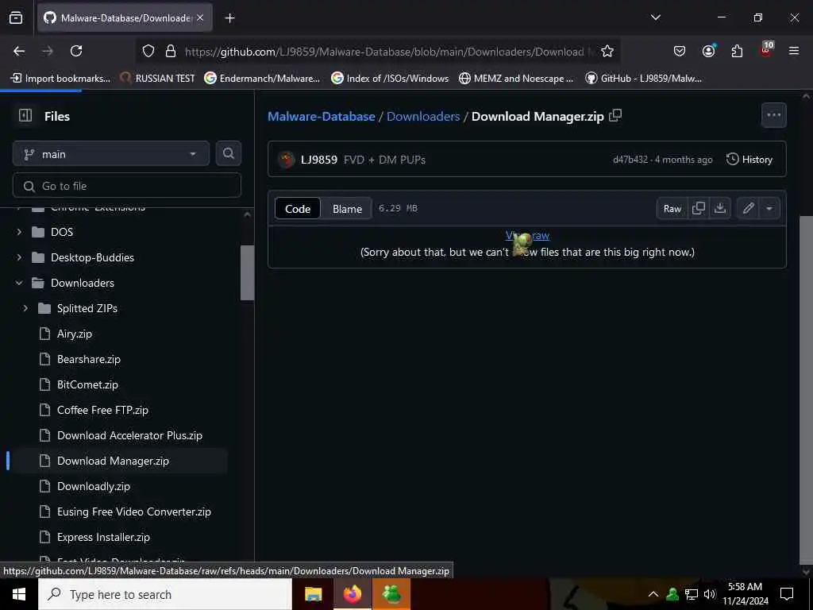Click the LJ9859 user avatar

286,159
